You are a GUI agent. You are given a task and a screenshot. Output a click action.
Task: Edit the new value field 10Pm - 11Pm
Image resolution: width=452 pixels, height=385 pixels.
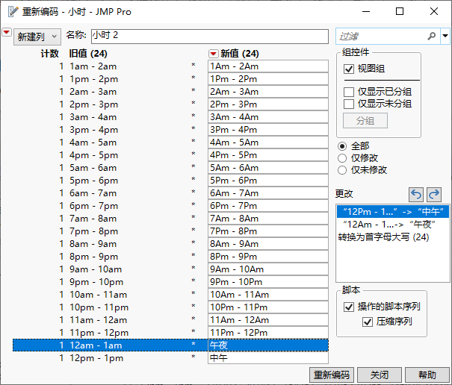point(268,307)
